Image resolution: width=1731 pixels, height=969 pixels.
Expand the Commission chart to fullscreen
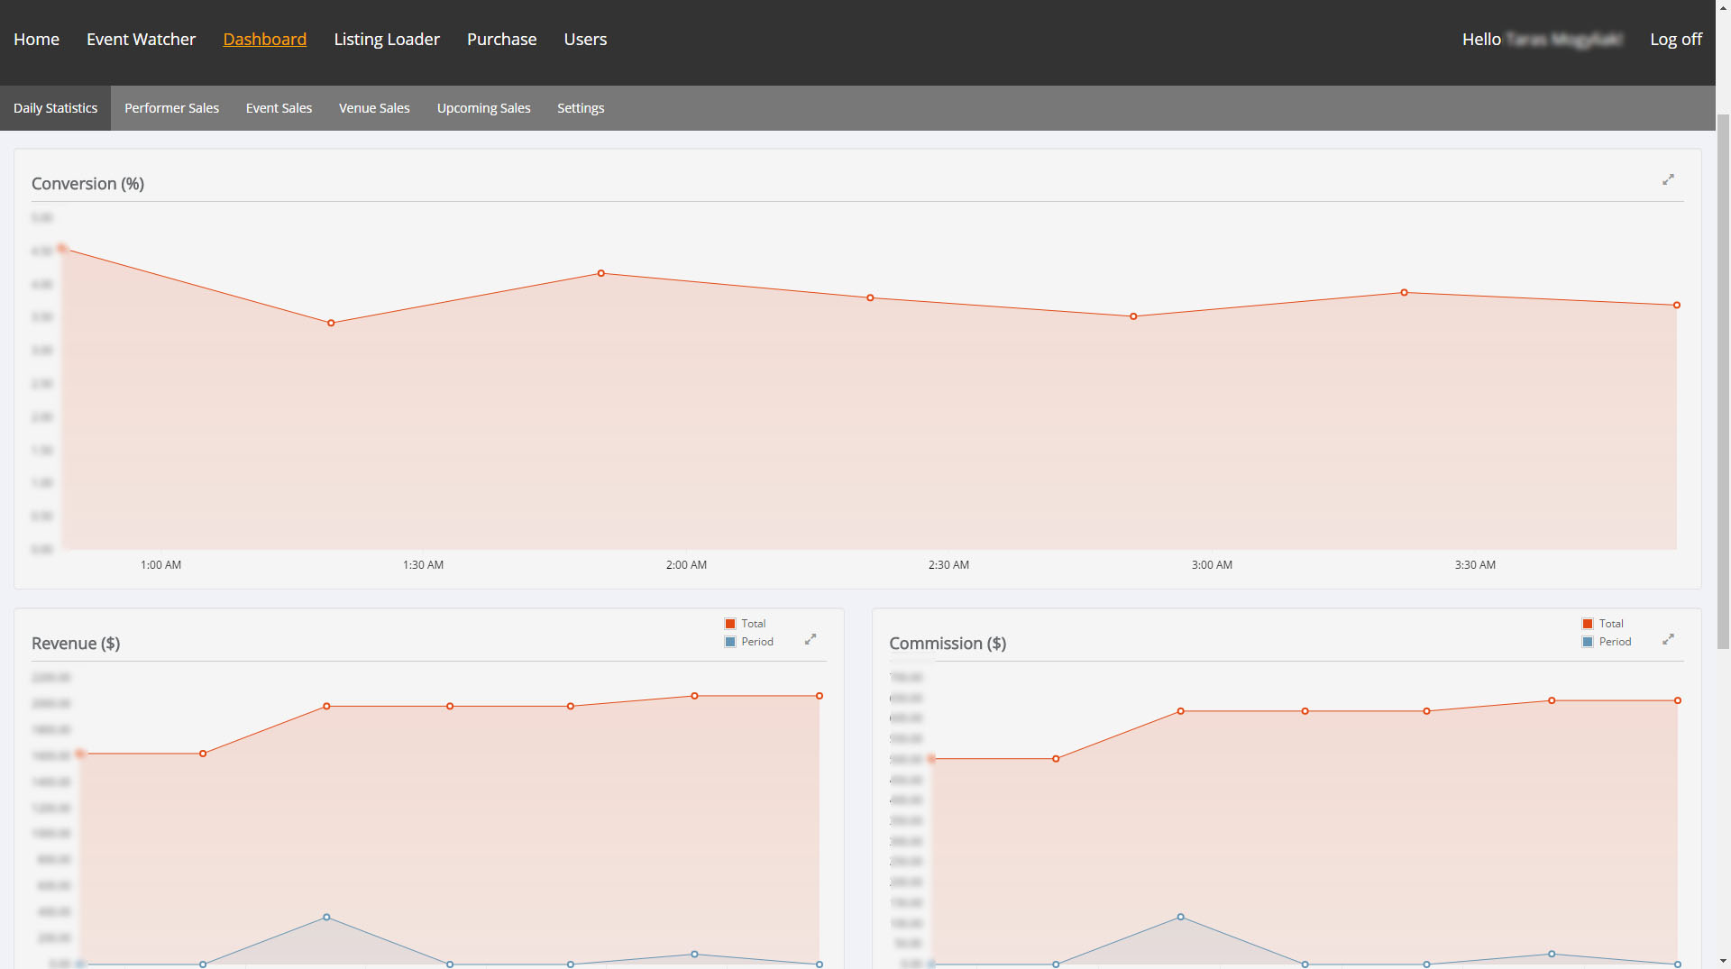coord(1668,639)
